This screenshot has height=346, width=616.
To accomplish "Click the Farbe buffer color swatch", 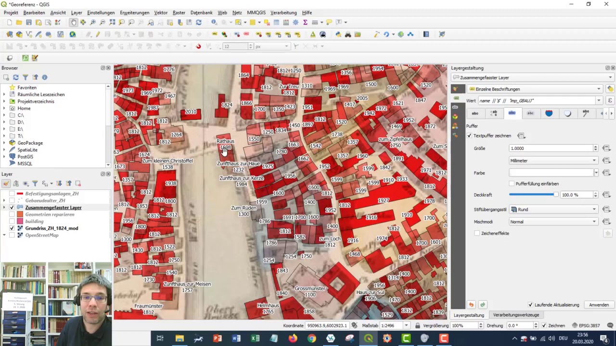I will tap(552, 173).
